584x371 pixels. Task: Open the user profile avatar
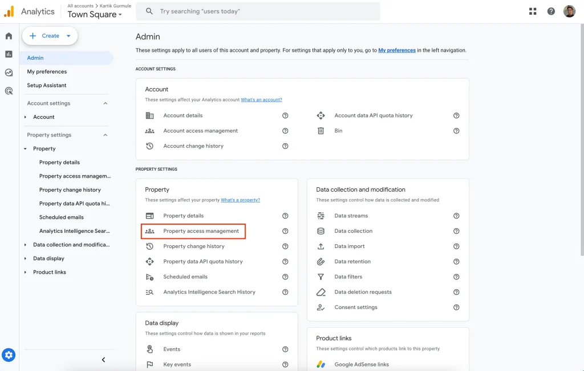[x=569, y=11]
